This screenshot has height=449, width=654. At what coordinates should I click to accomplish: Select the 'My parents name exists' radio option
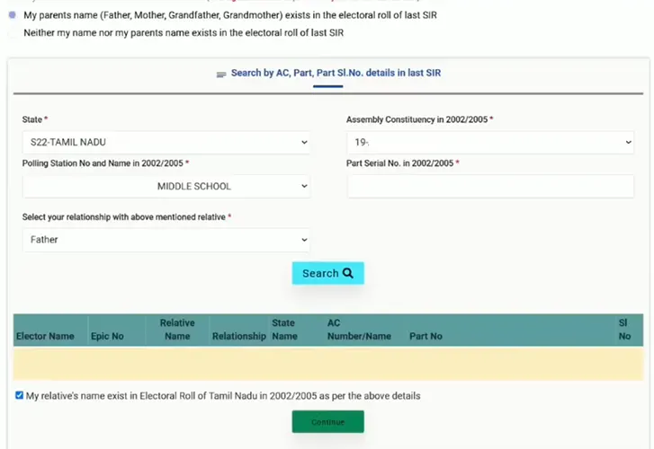tap(12, 15)
